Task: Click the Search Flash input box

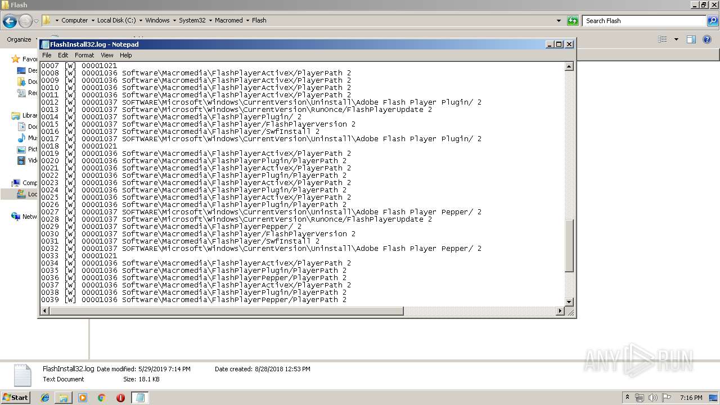Action: coord(644,21)
